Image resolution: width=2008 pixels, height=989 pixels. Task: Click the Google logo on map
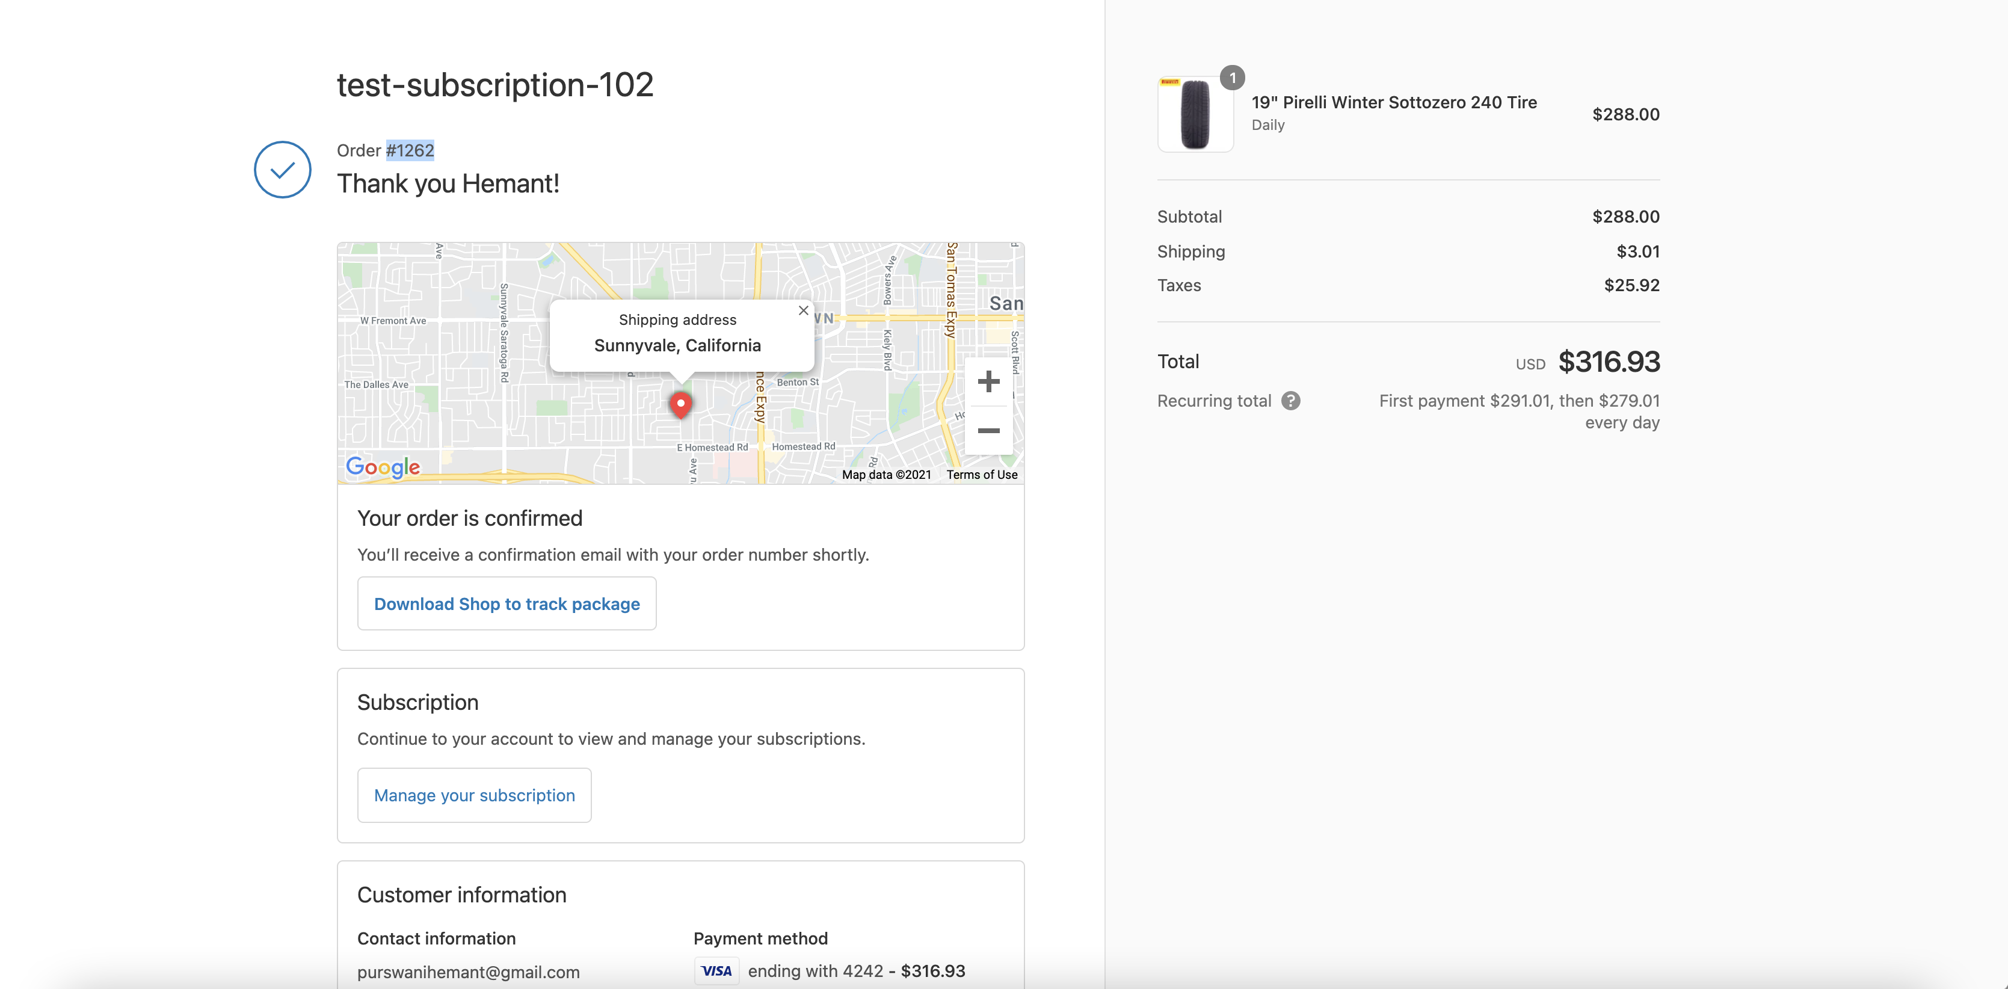tap(383, 467)
